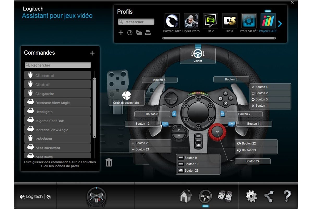Select the circle Bouton 3 entry
This screenshot has width=313, height=209.
tap(270, 100)
